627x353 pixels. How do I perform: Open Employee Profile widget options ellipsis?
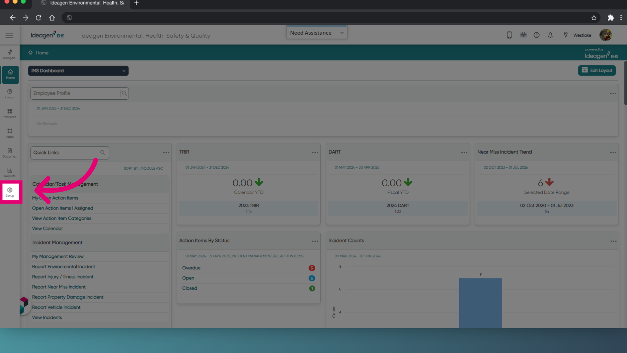coord(613,93)
